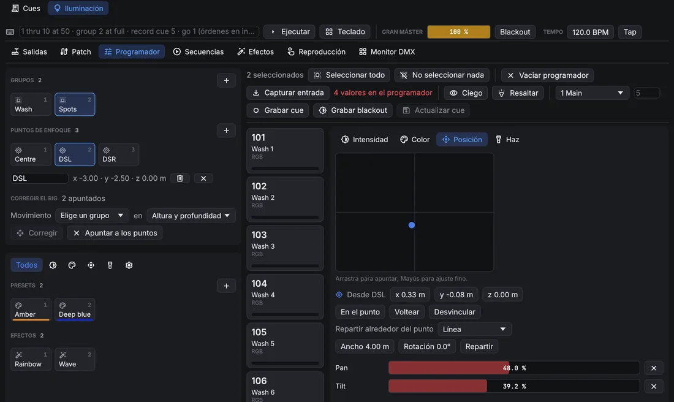Toggle the DSL focus point
Screen dimensions: 674x402
pos(75,154)
